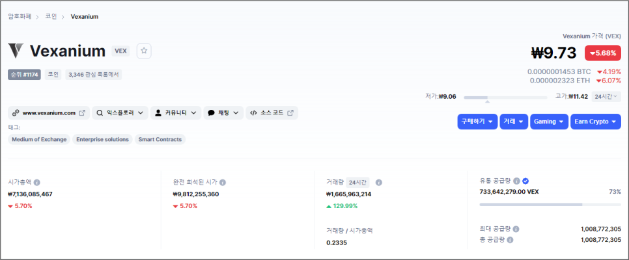Go to 암호화폐 breadcrumb
The width and height of the screenshot is (629, 260).
pos(20,16)
